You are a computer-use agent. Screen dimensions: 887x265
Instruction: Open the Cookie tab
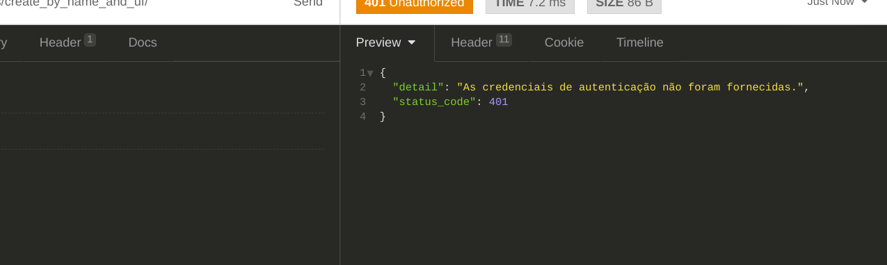click(x=564, y=42)
